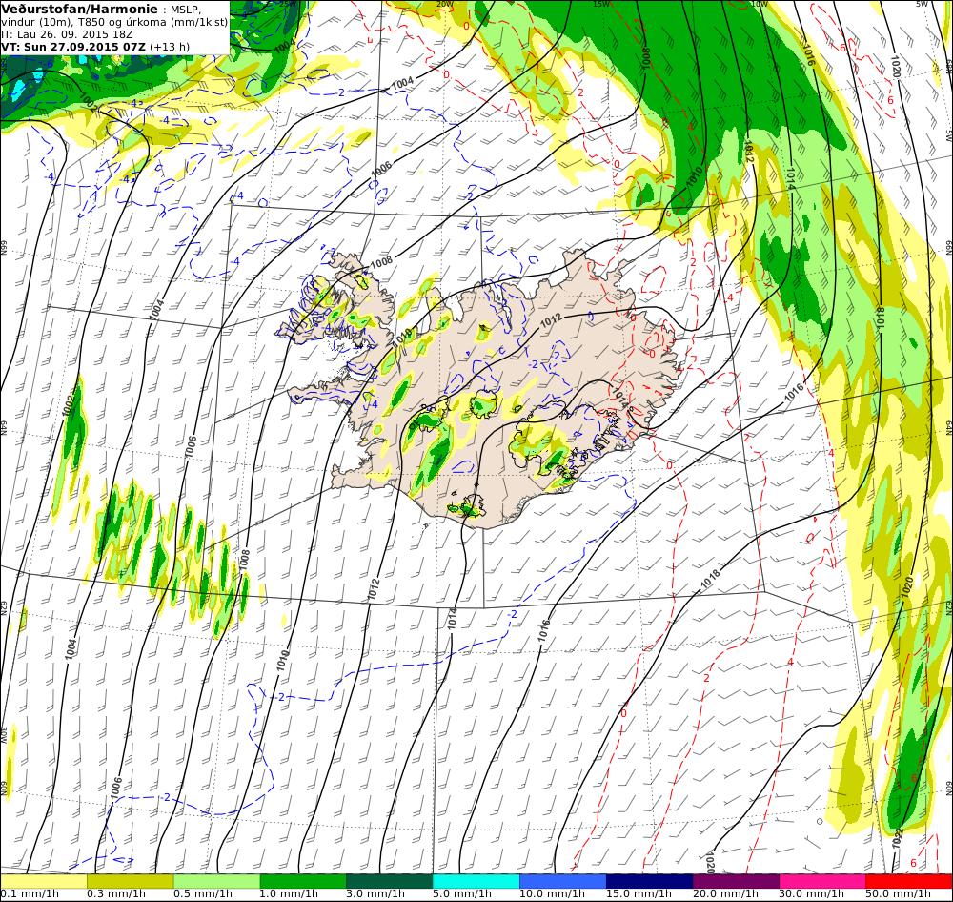Screen dimensions: 953x902
Task: Select the 'VT: Sun 27.09.2015 07Z' valid time
Action: (73, 46)
